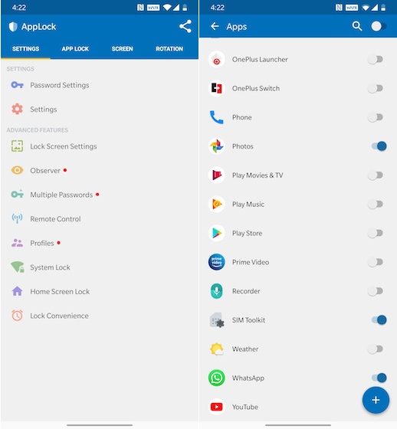Tap the AppLock shield logo
This screenshot has height=429, width=397.
click(x=13, y=27)
